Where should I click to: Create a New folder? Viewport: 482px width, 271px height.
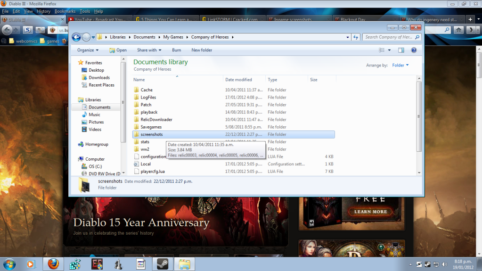click(x=202, y=50)
